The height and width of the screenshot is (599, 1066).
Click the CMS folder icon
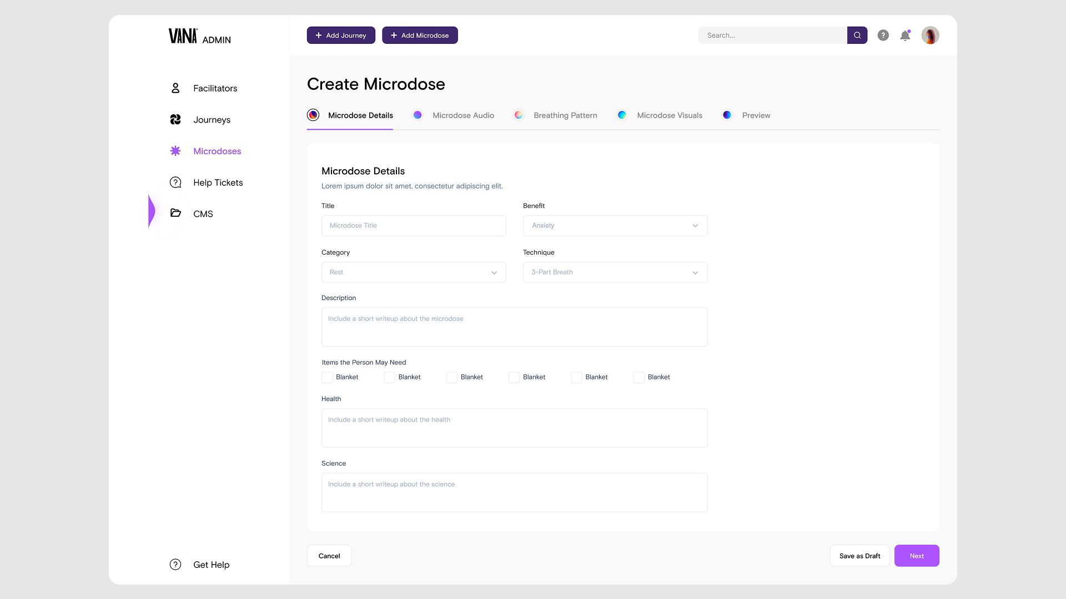pos(175,213)
